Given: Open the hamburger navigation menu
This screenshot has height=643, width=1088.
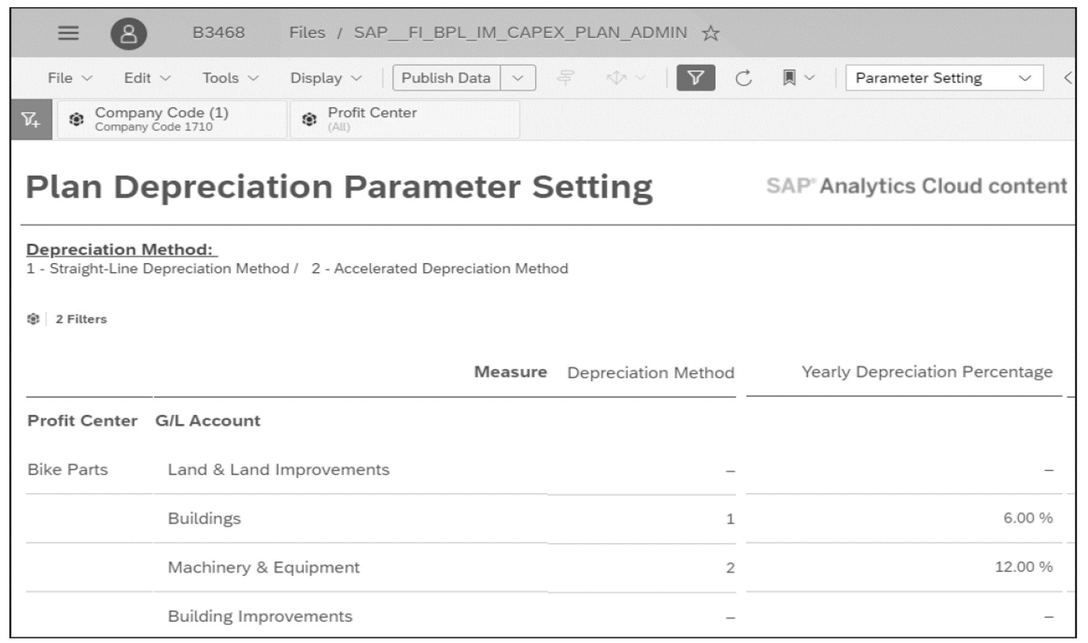Looking at the screenshot, I should tap(68, 33).
